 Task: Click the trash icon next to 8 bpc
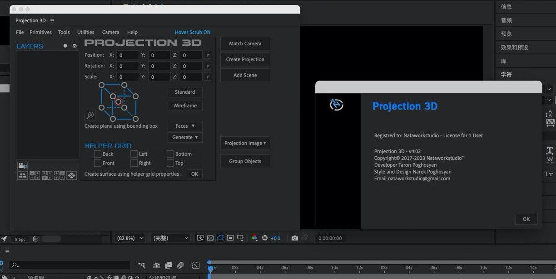pyautogui.click(x=35, y=239)
